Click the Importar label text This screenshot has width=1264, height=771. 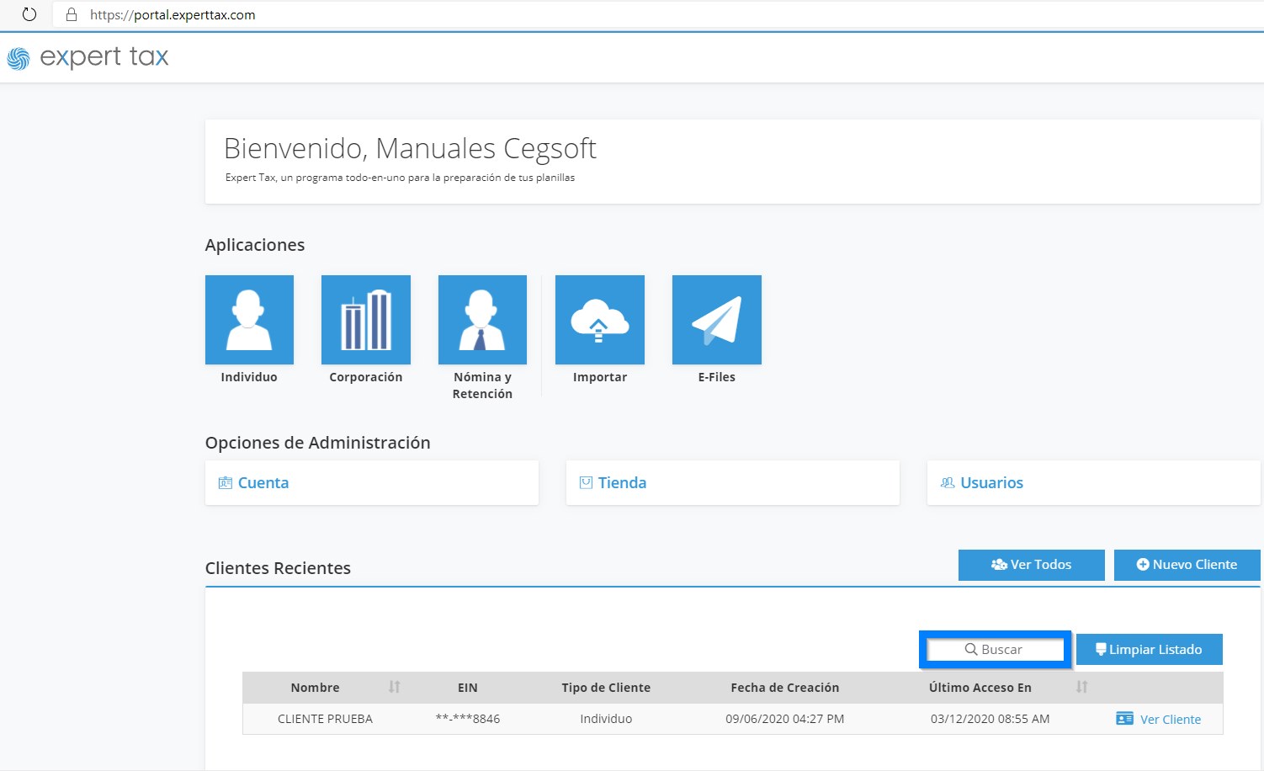point(600,377)
